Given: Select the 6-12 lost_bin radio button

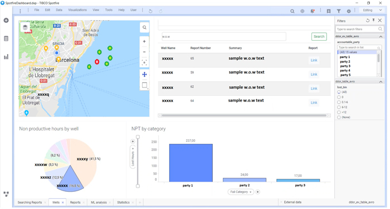Looking at the screenshot, I should tap(339, 107).
